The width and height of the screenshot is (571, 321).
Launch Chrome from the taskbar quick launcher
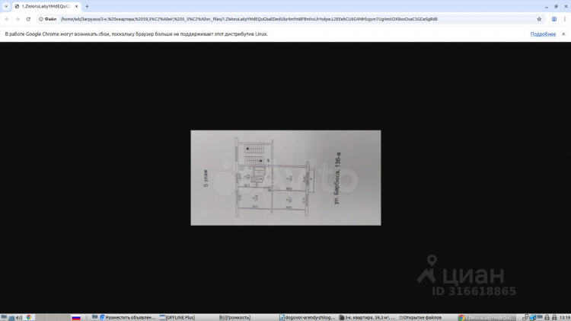pyautogui.click(x=28, y=318)
